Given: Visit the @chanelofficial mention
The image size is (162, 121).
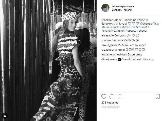Looking at the screenshot, I should 150,24.
